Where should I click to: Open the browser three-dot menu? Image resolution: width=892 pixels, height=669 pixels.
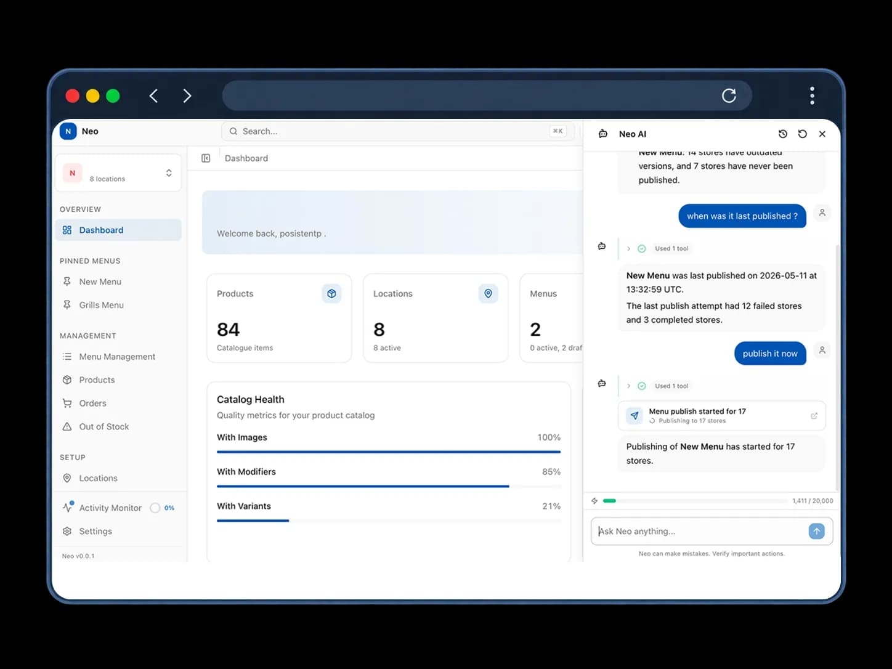tap(812, 95)
